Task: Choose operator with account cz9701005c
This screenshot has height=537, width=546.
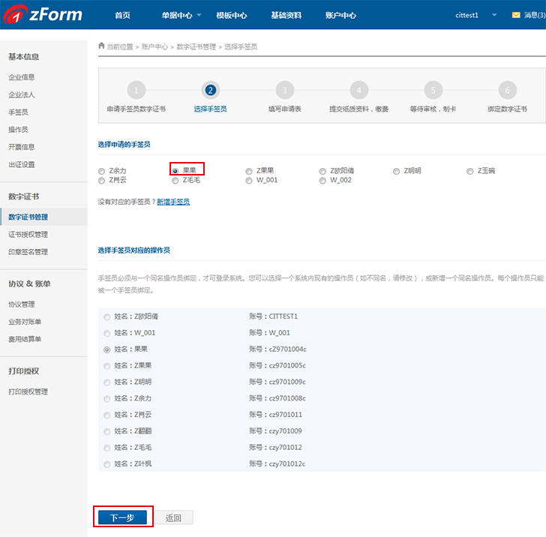Action: pos(107,366)
